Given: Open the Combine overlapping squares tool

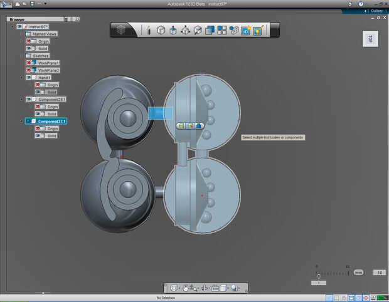Looking at the screenshot, I should click(210, 30).
